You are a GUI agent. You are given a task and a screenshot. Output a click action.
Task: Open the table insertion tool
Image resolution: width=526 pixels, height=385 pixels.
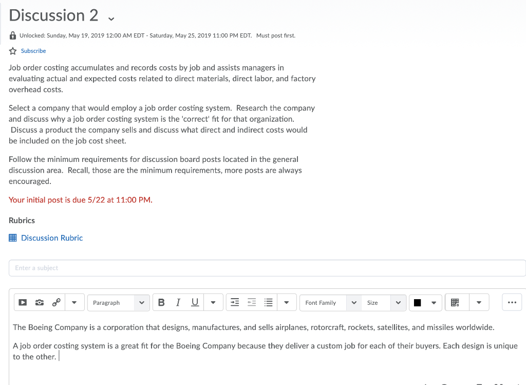(456, 302)
